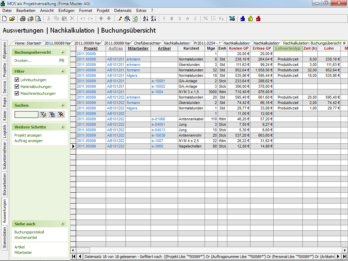The height and width of the screenshot is (261, 348).
Task: Click the Open folder toolbar icon
Action: [12, 19]
